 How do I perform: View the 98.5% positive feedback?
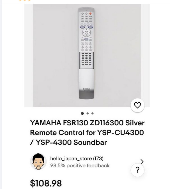click(x=80, y=165)
